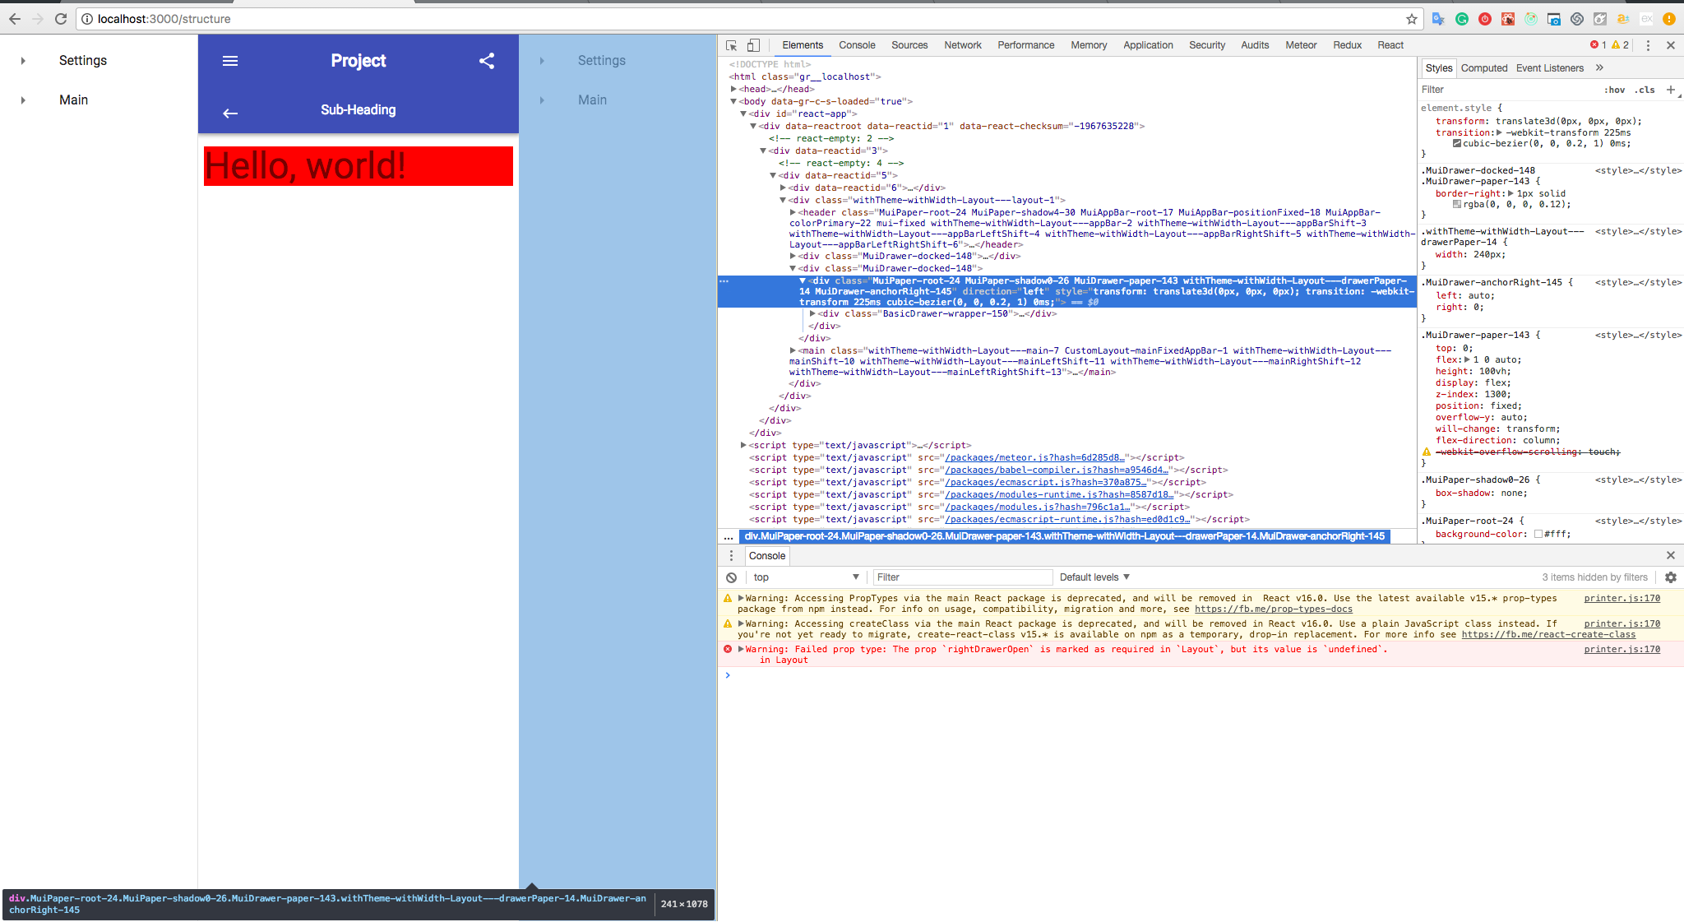Open the babel-compiler.js script link
Screen dimensions: 1684x922
point(1057,470)
